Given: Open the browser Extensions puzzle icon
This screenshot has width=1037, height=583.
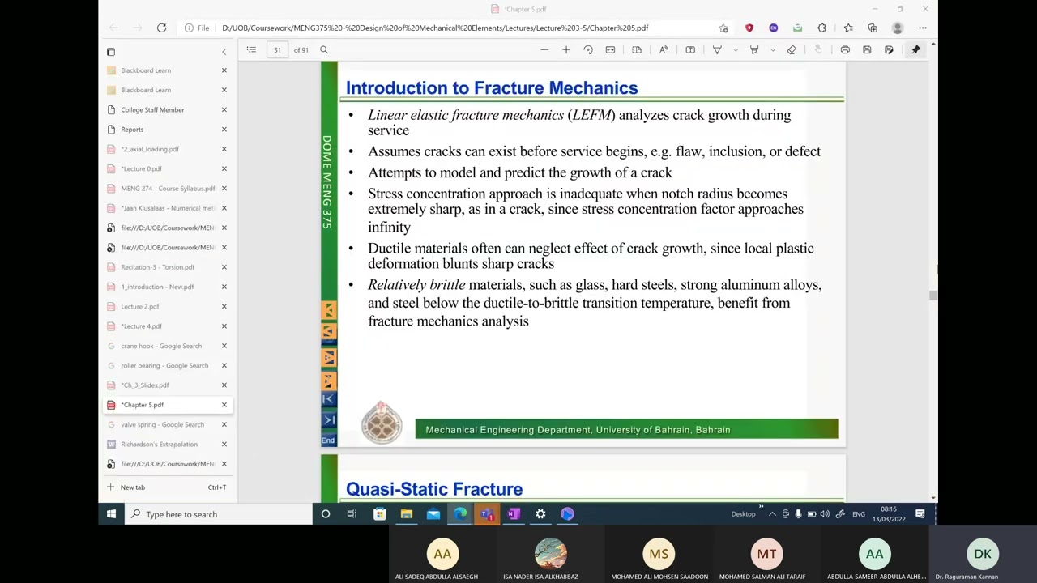Looking at the screenshot, I should (821, 28).
